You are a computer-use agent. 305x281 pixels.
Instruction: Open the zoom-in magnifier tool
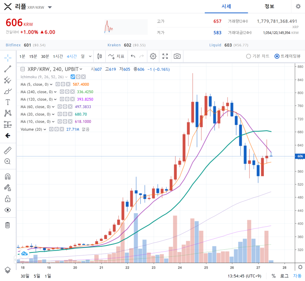(8, 161)
